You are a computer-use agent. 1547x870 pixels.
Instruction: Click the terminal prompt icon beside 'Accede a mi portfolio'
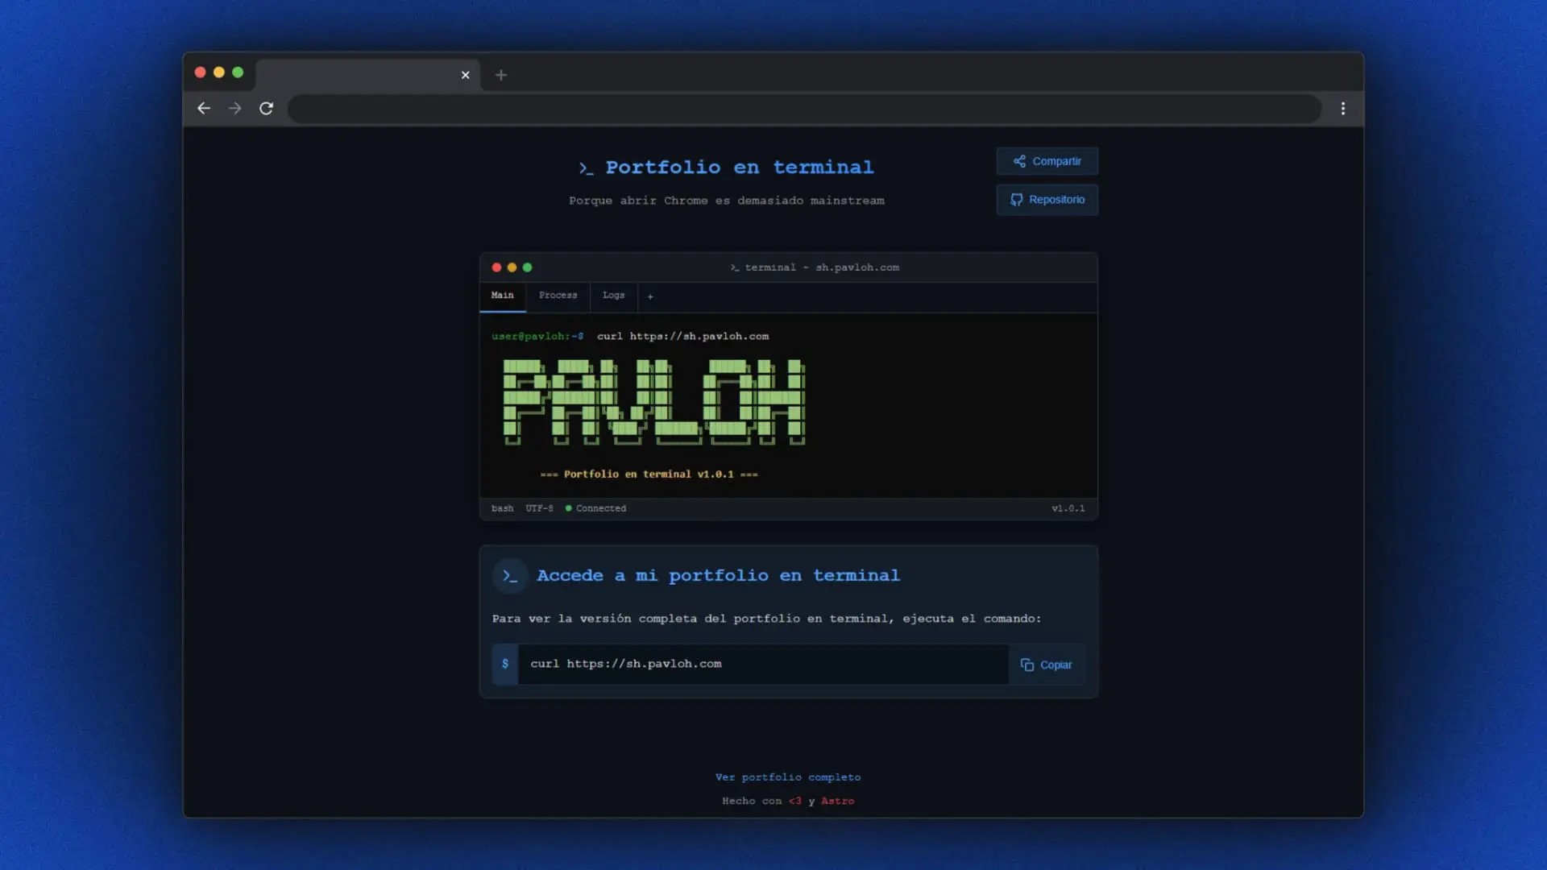click(x=509, y=575)
